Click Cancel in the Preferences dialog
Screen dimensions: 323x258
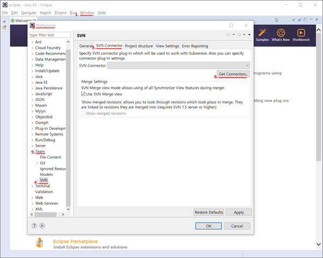pos(237,226)
